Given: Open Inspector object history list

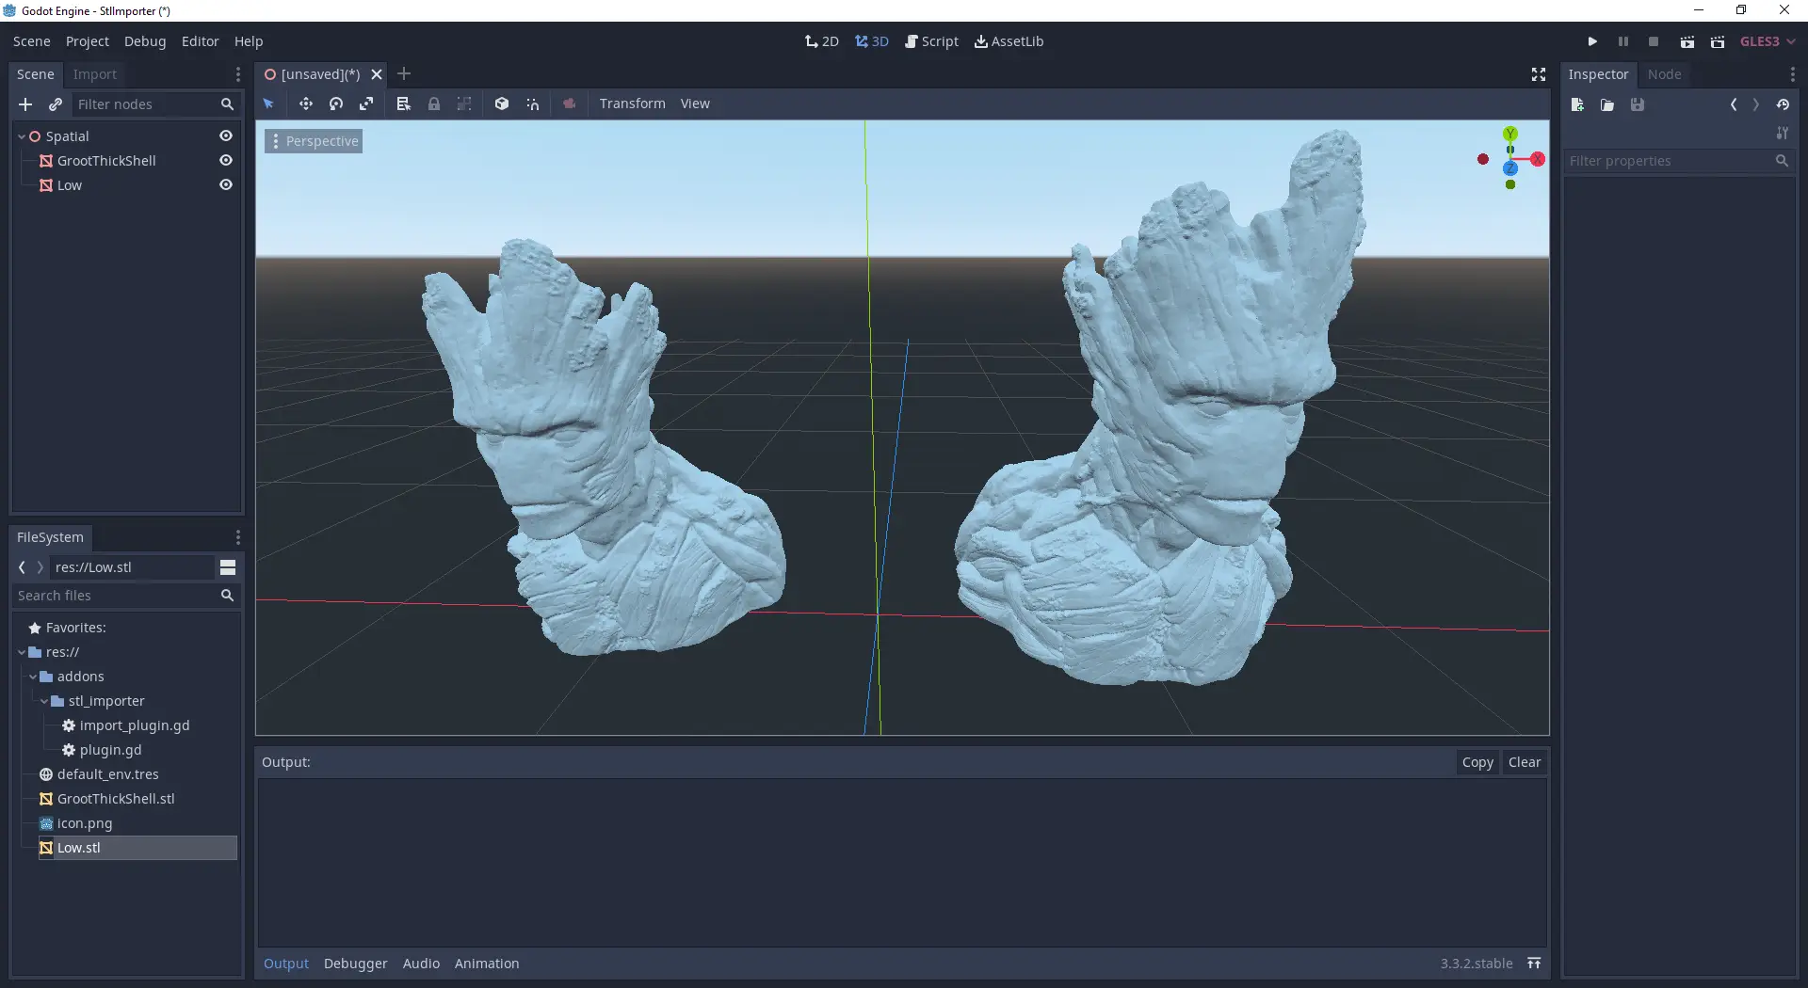Looking at the screenshot, I should click(1783, 104).
